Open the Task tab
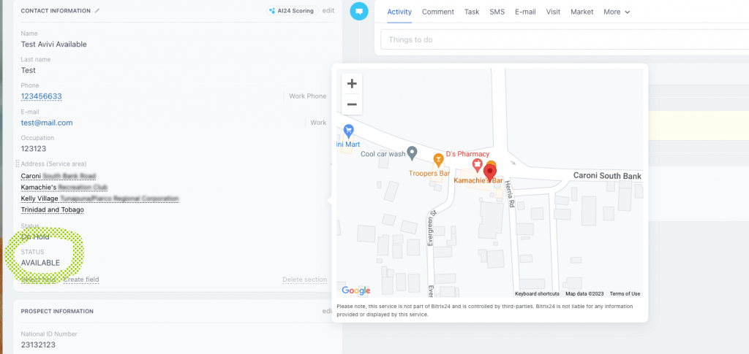 [x=472, y=12]
